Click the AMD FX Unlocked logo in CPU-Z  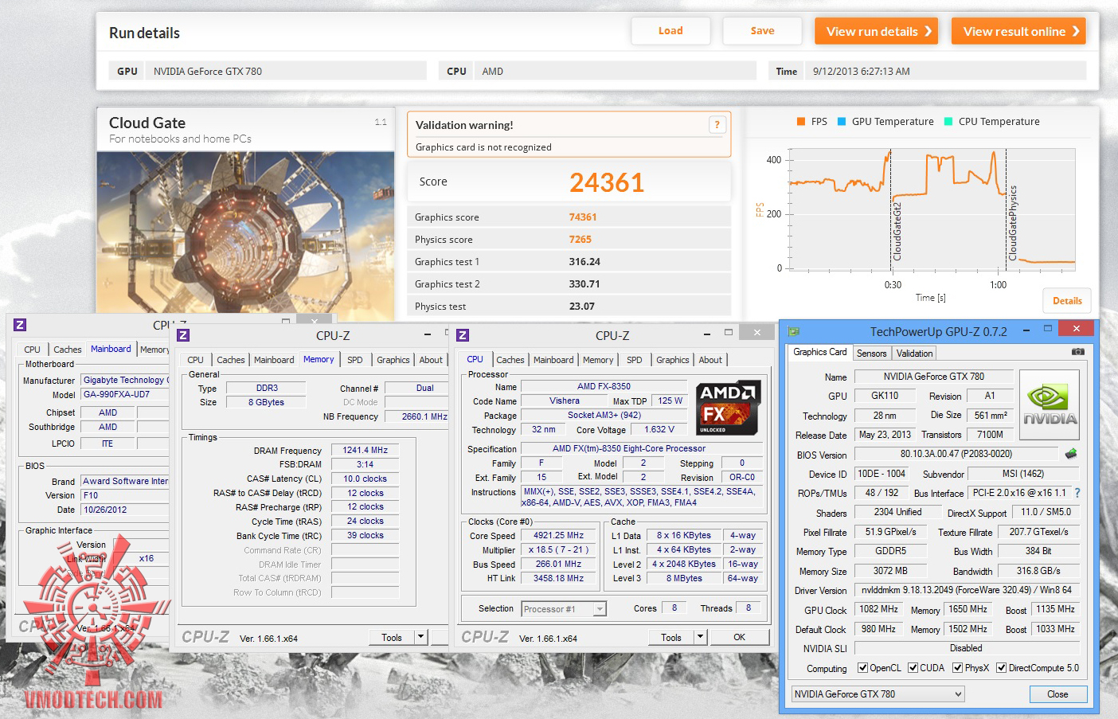[x=729, y=407]
